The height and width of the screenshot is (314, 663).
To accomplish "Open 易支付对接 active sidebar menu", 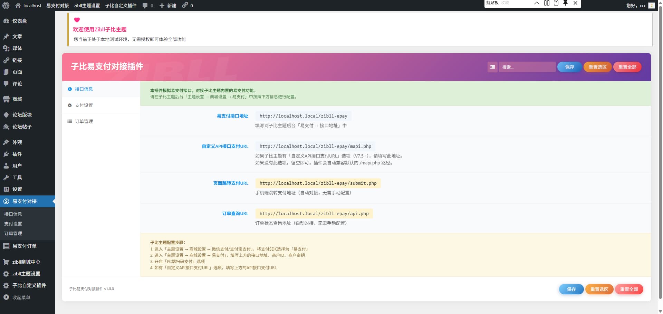I will click(28, 201).
